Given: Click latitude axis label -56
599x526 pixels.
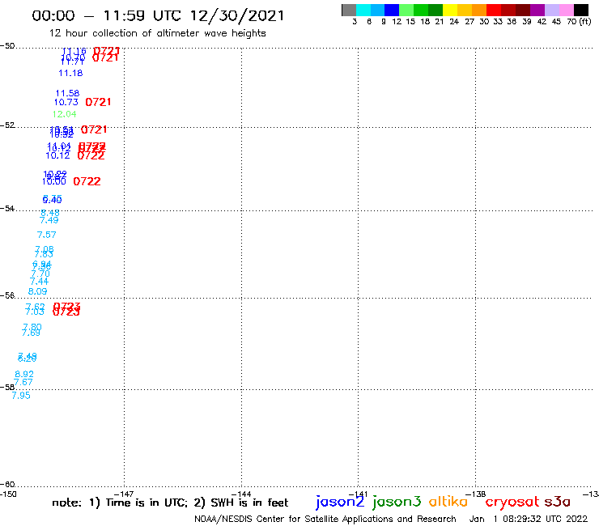Looking at the screenshot, I should 7,295.
